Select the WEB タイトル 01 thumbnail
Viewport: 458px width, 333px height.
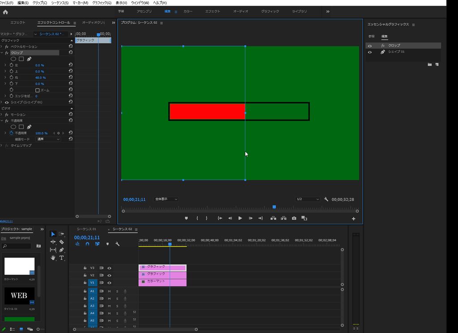[19, 295]
